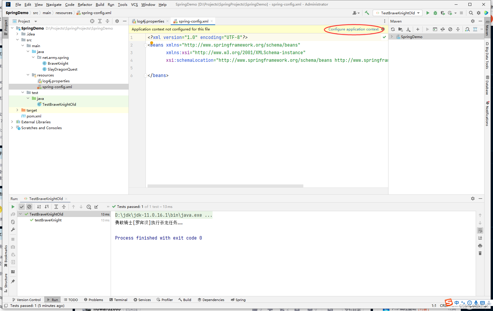Toggle Show Passed tests checkmark button

pos(22,207)
